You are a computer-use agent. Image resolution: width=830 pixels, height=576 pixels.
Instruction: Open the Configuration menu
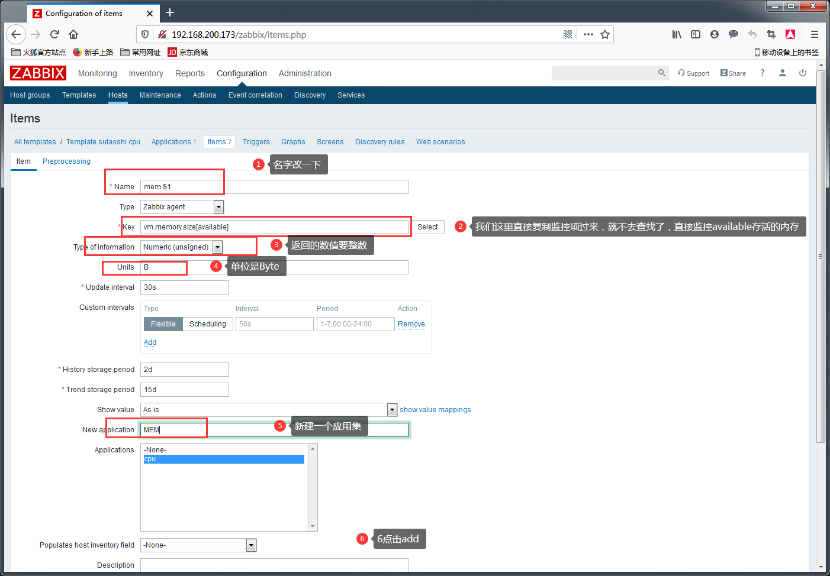[x=242, y=73]
